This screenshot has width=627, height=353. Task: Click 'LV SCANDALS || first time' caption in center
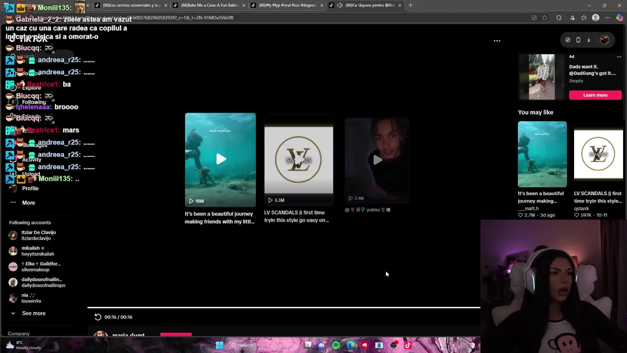[296, 216]
